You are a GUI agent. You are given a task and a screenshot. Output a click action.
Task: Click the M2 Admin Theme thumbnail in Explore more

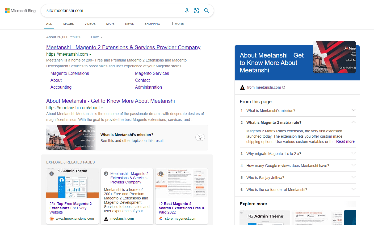tap(264, 217)
